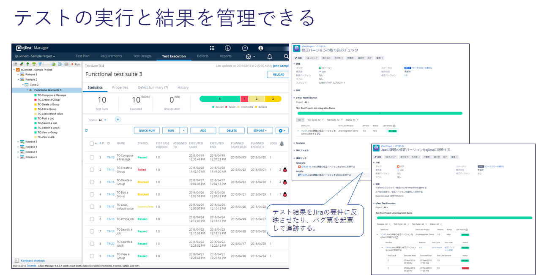This screenshot has height=275, width=536.
Task: Open the arrow dropdown beside RUN button
Action: click(183, 131)
